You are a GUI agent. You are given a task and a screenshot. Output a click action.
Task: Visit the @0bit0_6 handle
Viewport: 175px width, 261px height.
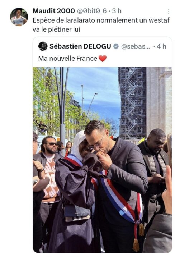pos(92,11)
